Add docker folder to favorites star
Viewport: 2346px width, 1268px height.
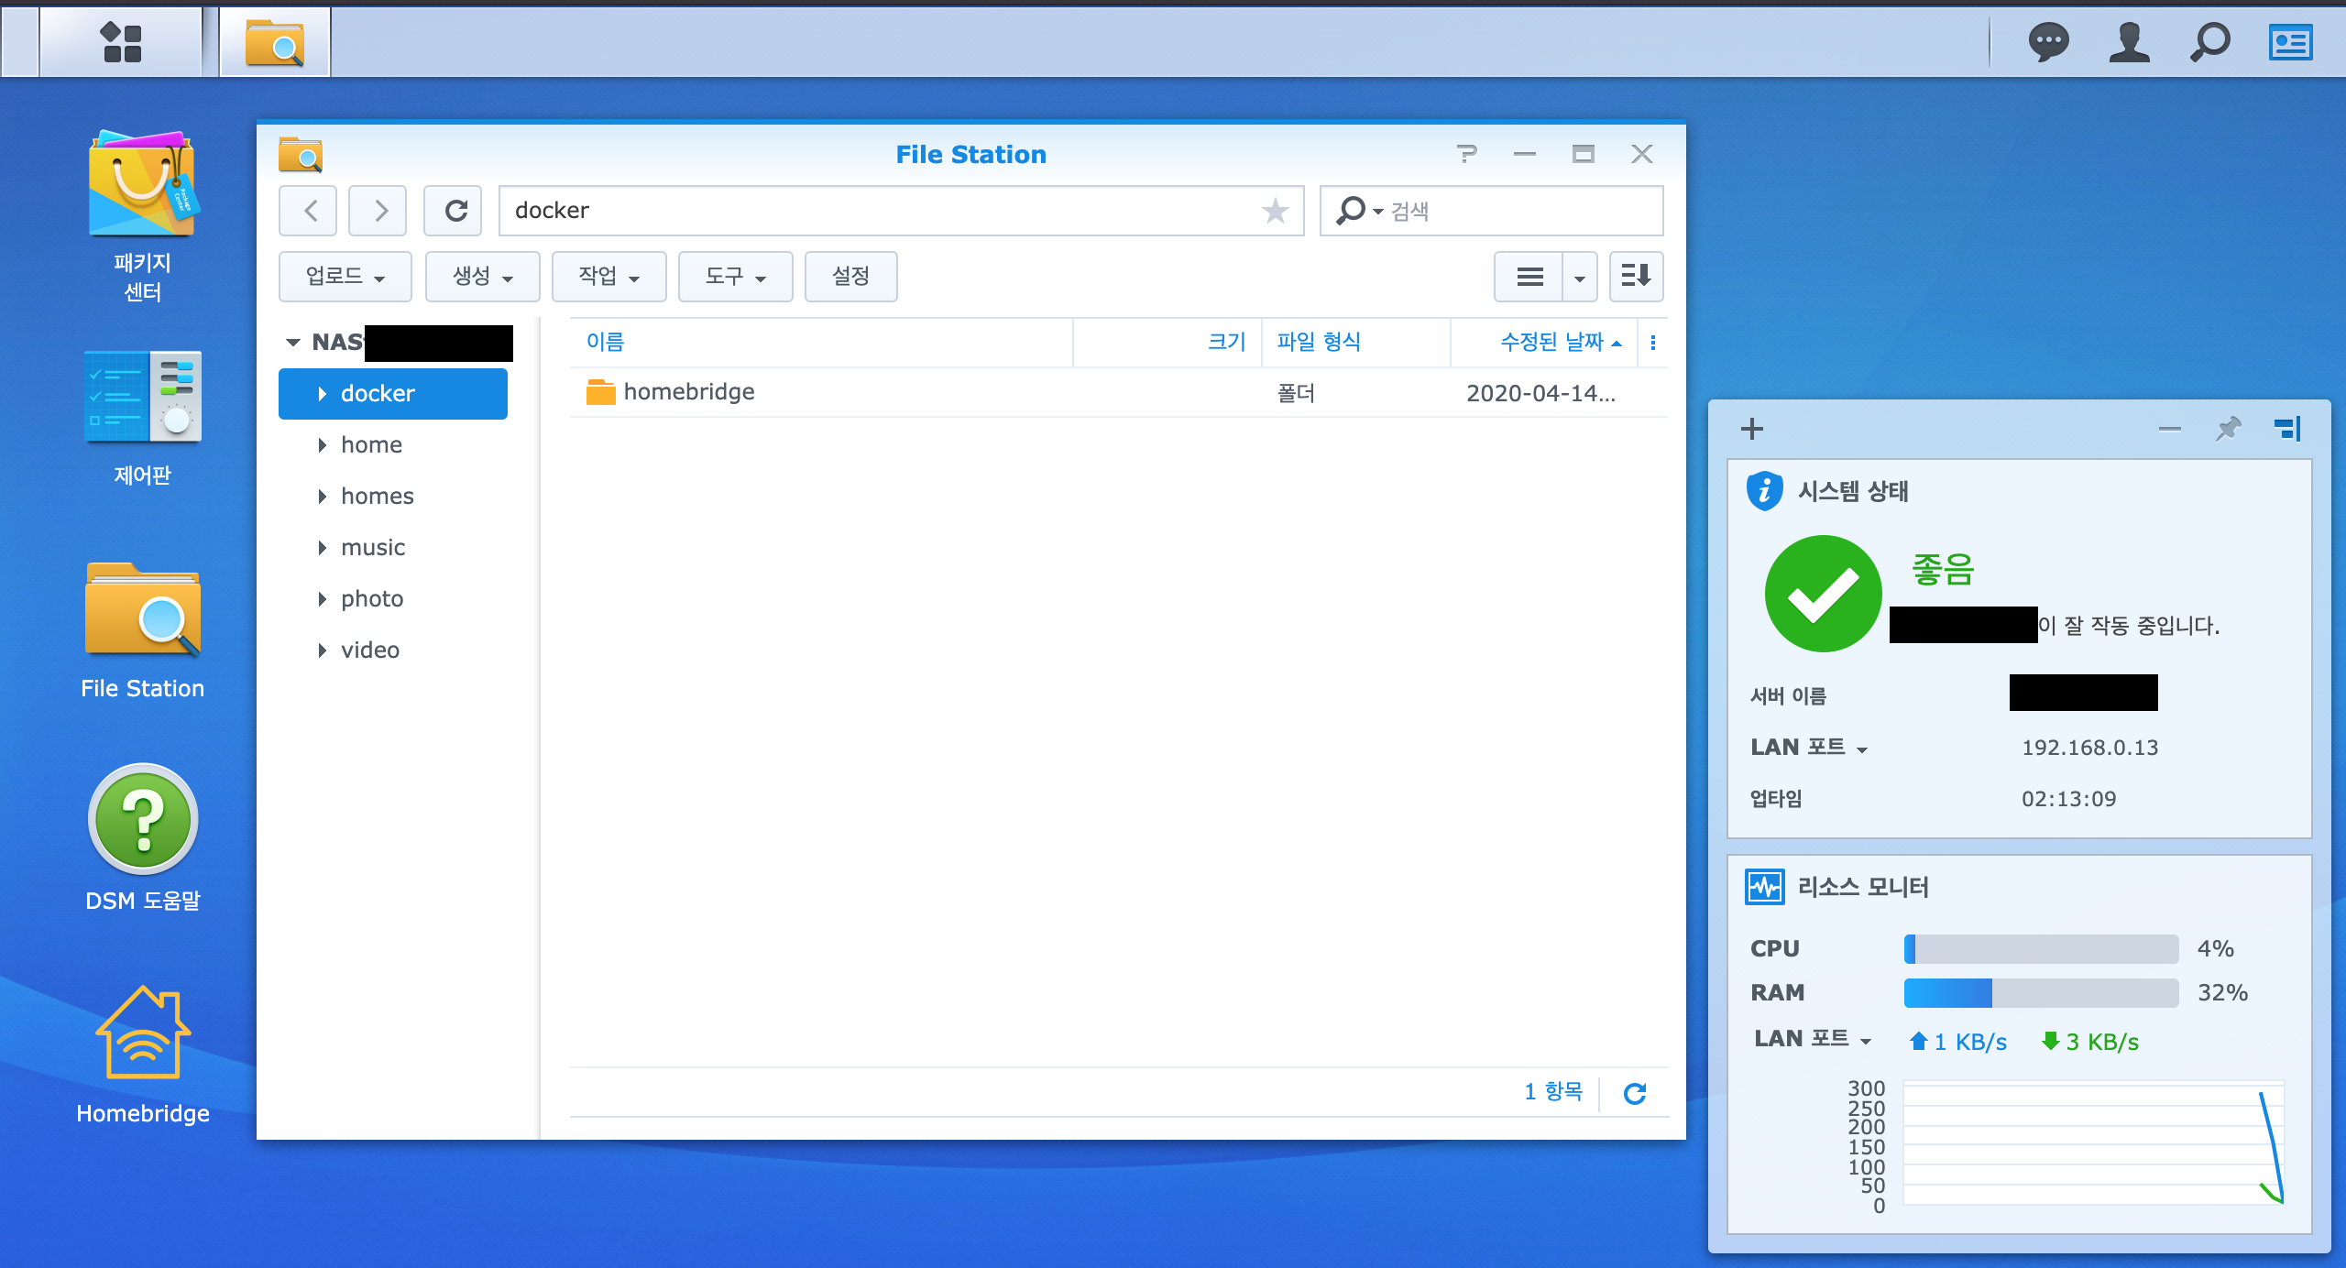[x=1275, y=211]
